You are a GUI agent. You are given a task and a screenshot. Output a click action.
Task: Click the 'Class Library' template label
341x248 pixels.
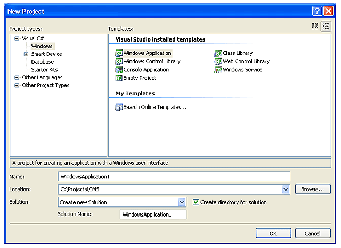(x=238, y=53)
